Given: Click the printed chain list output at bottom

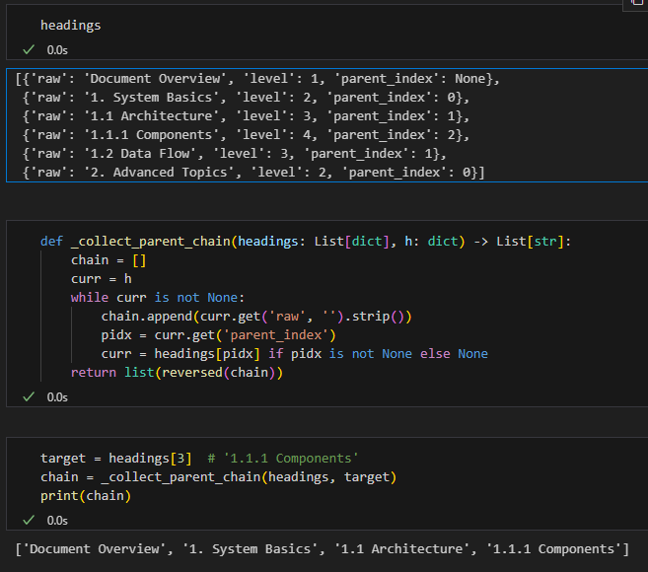Looking at the screenshot, I should [x=322, y=549].
